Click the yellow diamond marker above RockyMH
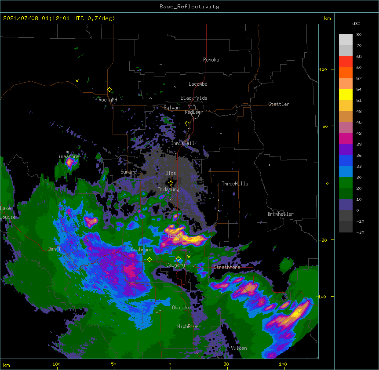The image size is (379, 370). 109,90
